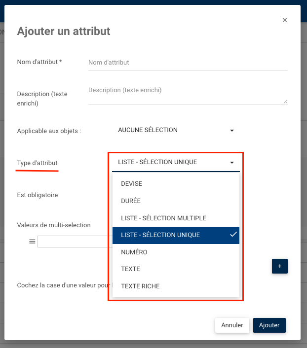Click the drag handle beside the value field
Image resolution: width=307 pixels, height=348 pixels.
click(x=32, y=242)
